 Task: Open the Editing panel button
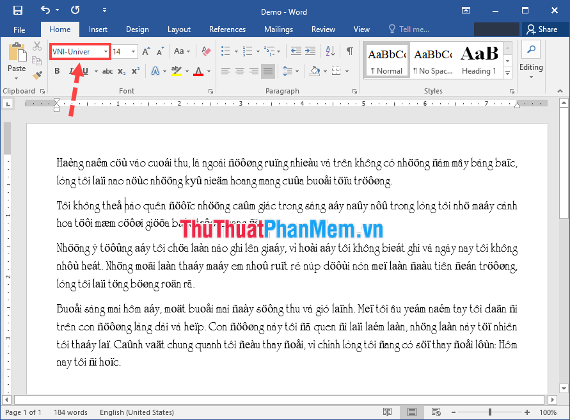pyautogui.click(x=531, y=61)
